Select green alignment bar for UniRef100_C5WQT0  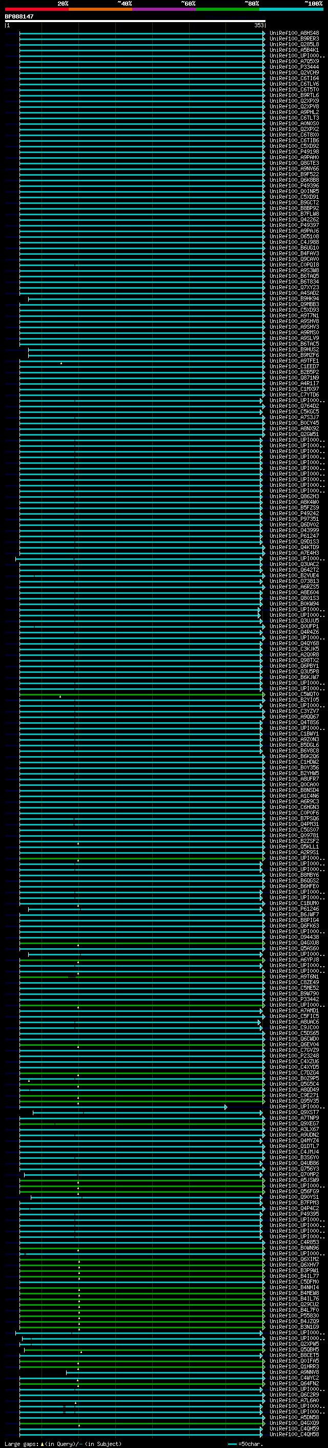pos(142,694)
